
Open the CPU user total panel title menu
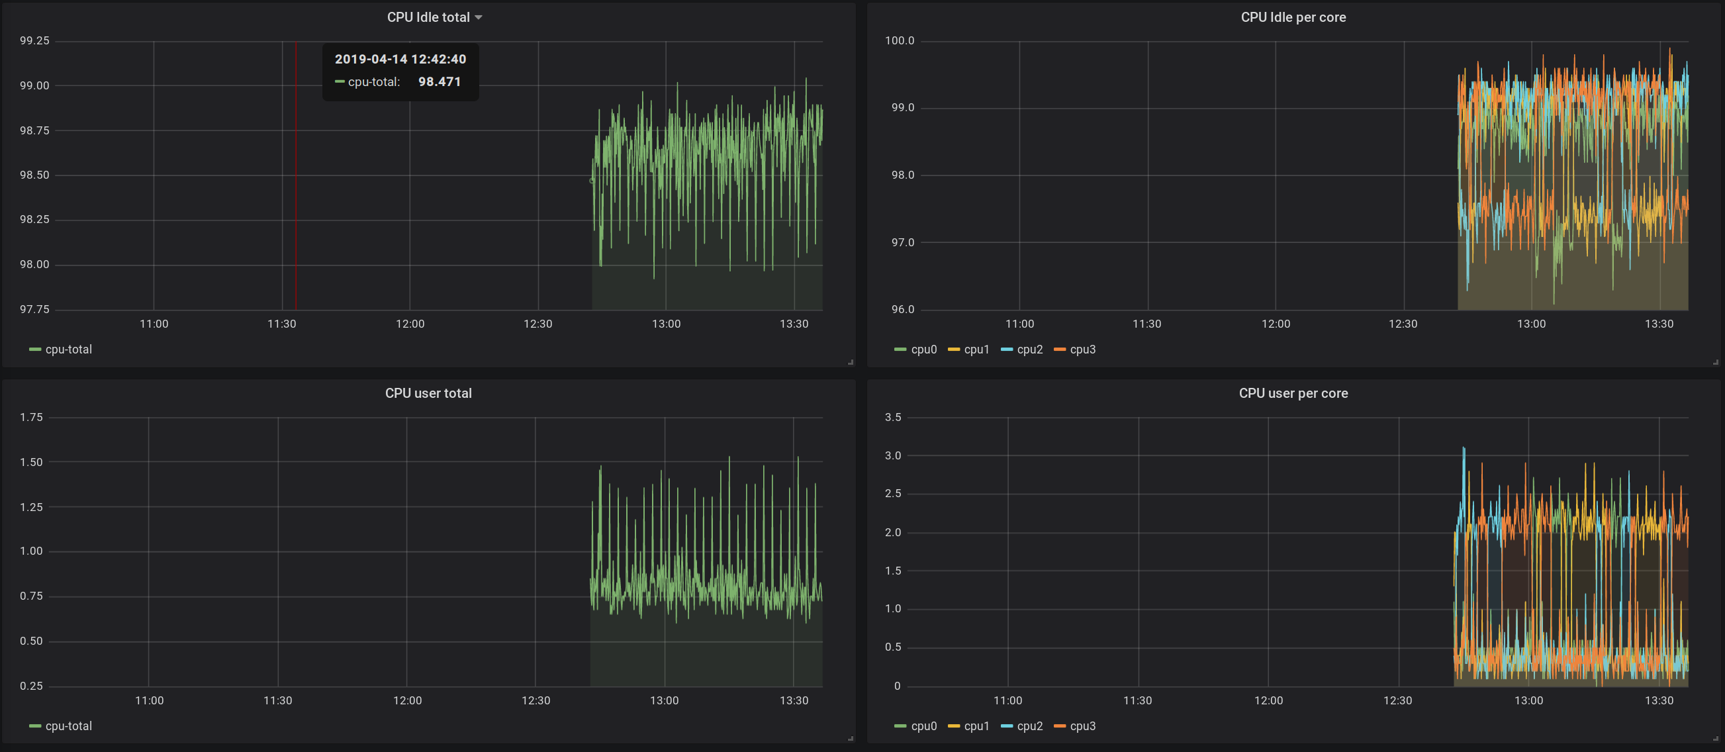point(428,393)
